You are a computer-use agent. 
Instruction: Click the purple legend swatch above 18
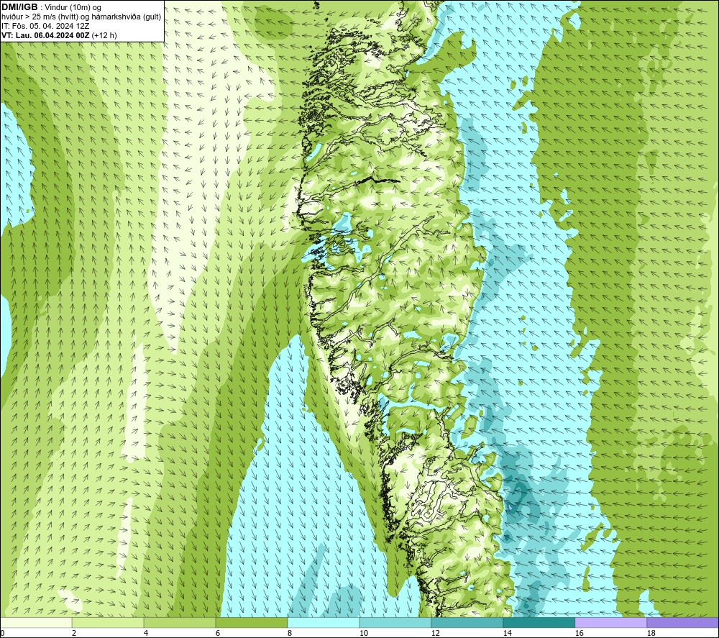682,622
